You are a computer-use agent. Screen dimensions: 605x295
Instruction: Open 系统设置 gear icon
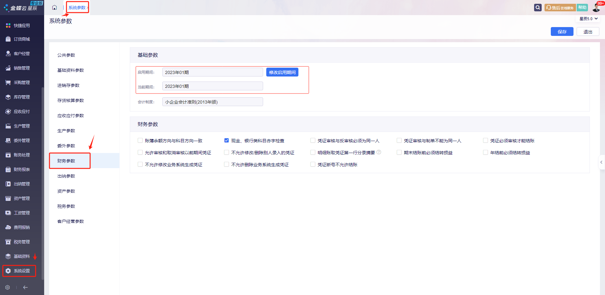[8, 271]
